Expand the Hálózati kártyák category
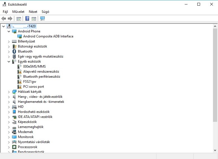Image resolution: width=218 pixels, height=159 pixels. (9, 92)
